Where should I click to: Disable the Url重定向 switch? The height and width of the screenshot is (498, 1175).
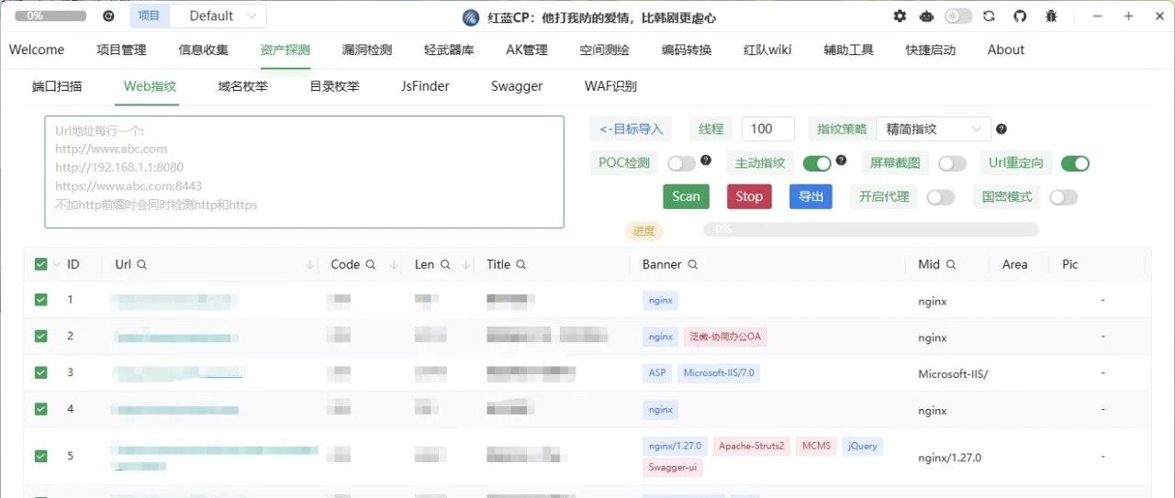pos(1075,163)
